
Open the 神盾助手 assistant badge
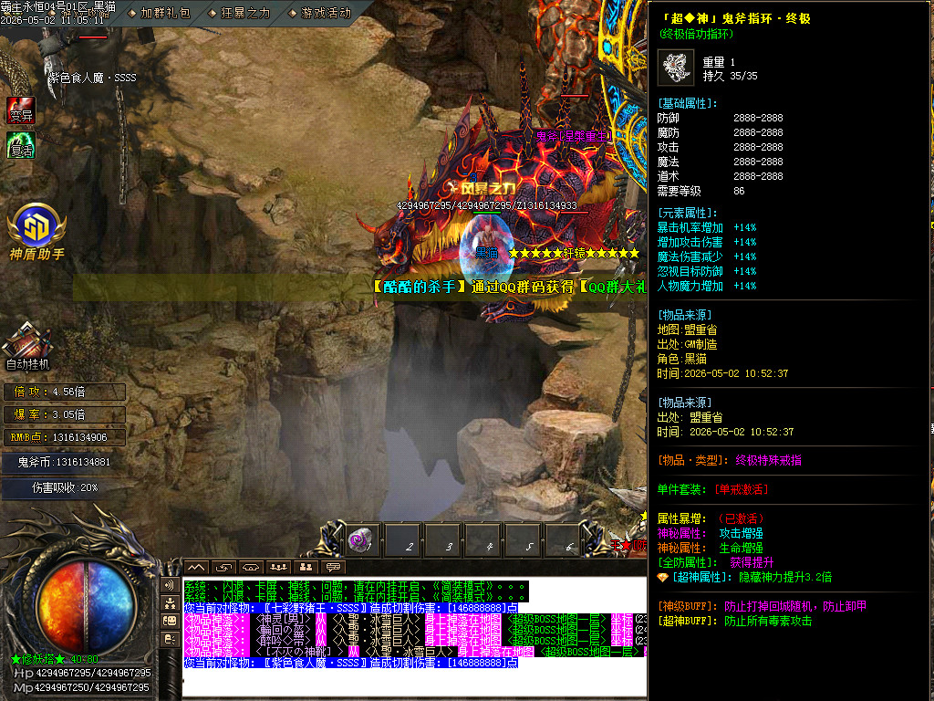[36, 233]
